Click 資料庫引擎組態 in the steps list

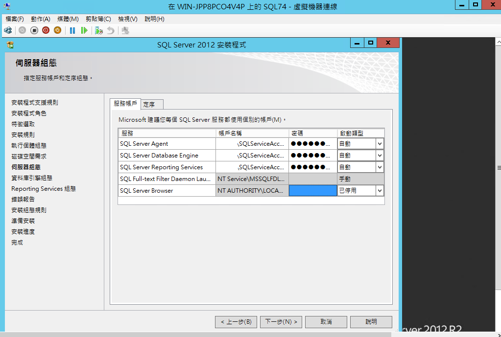(32, 178)
